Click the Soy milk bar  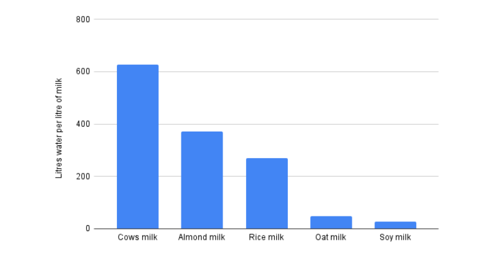click(x=395, y=225)
